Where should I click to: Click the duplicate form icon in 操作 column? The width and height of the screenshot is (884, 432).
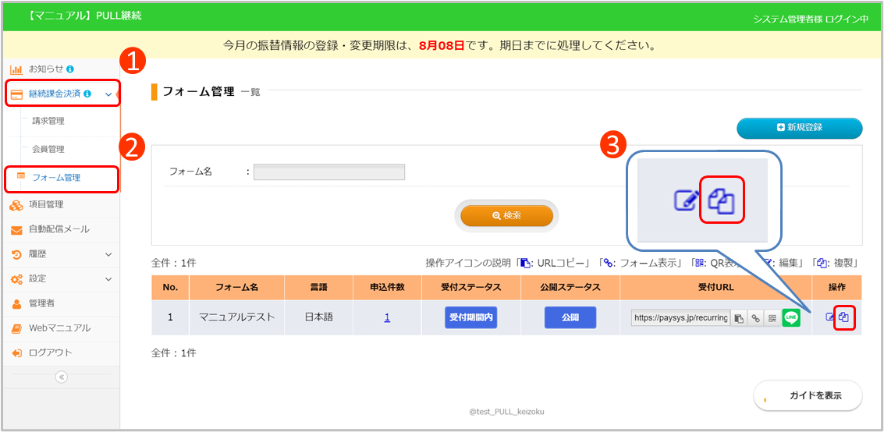point(843,317)
